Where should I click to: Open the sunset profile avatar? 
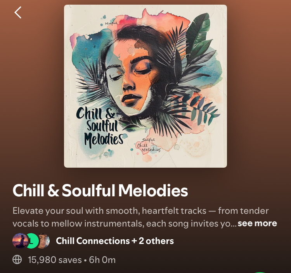coord(20,241)
